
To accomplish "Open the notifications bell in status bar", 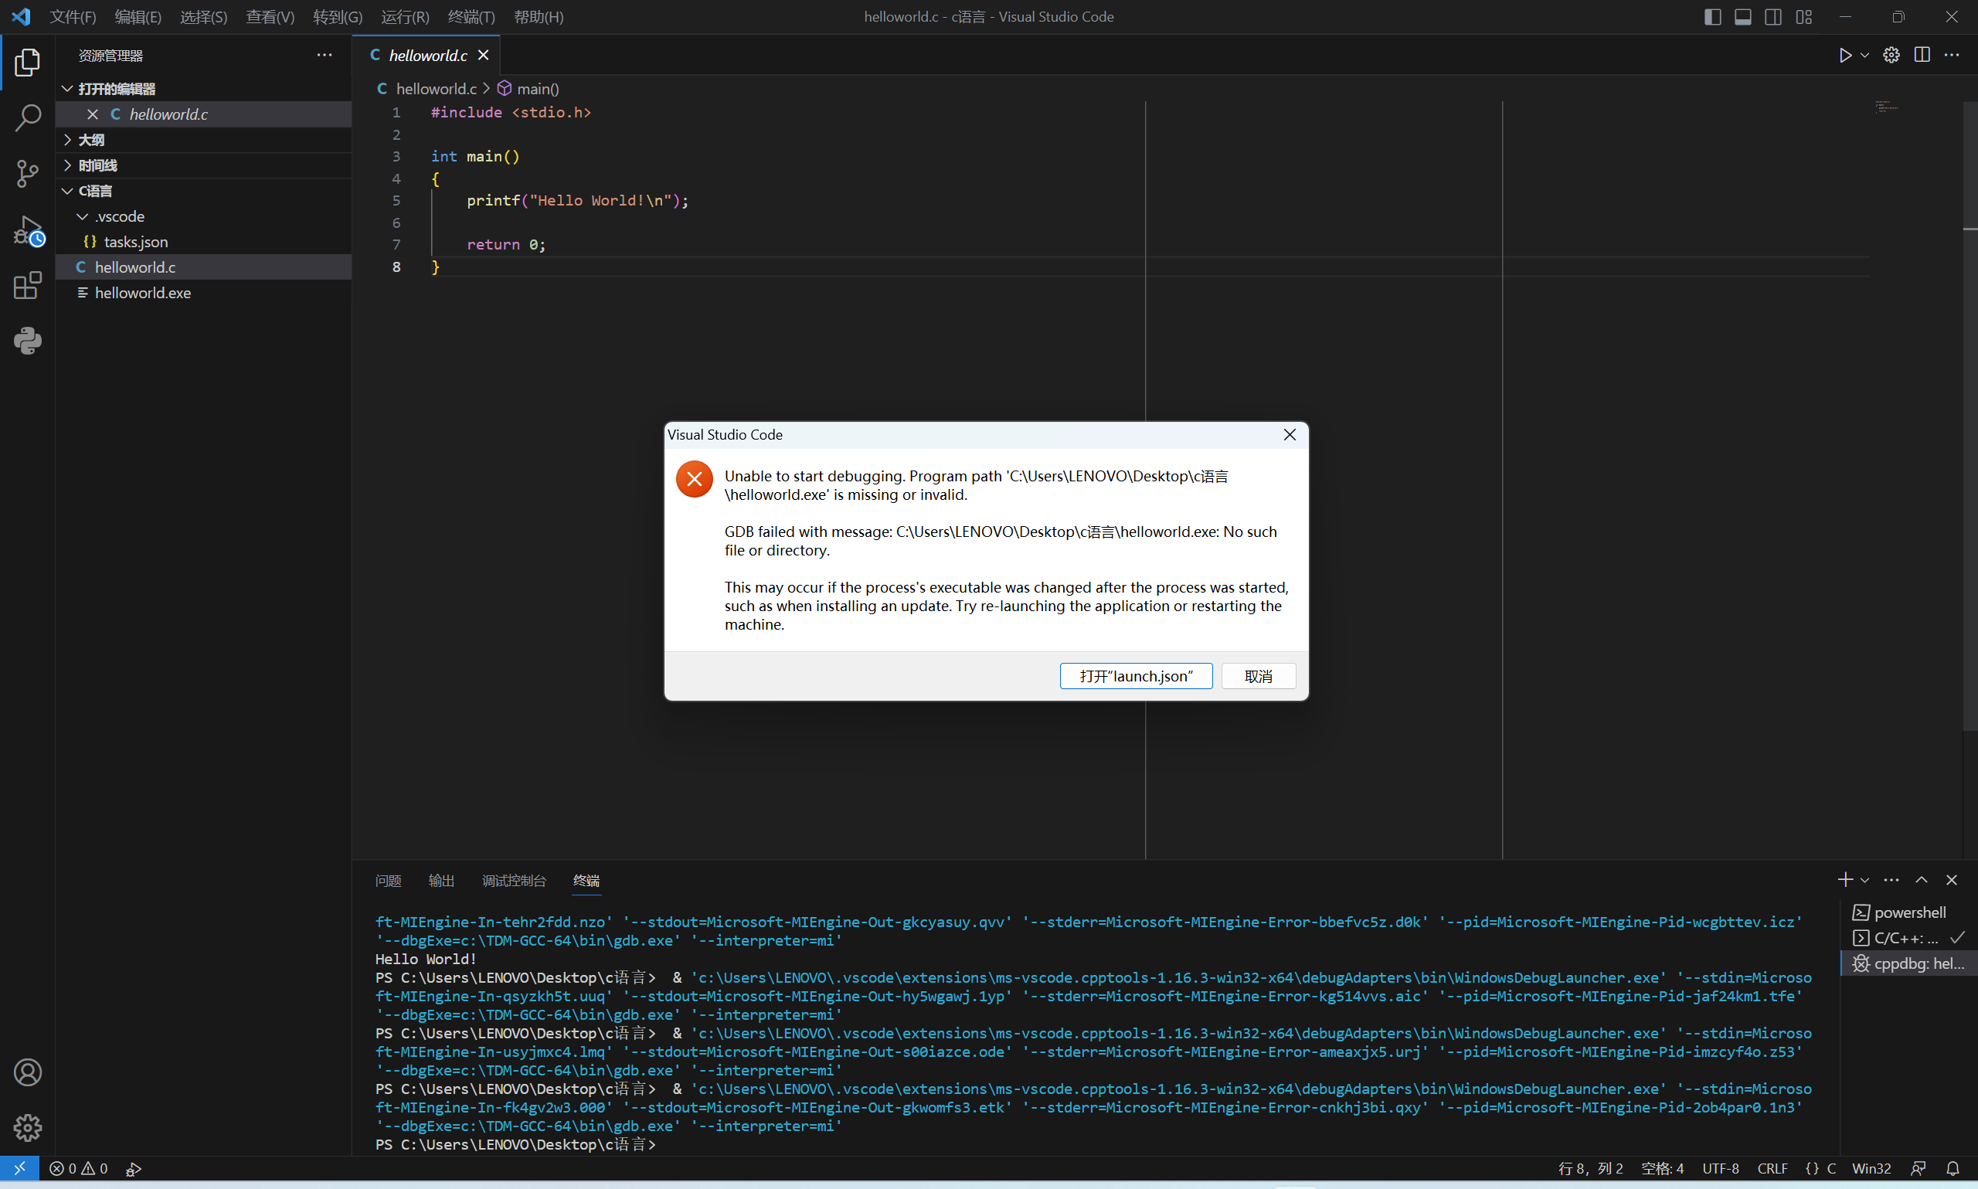I will pos(1953,1168).
